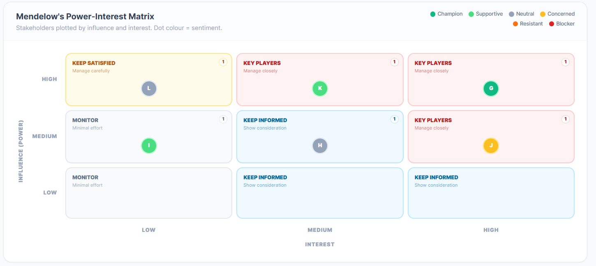Click the MEDIUM interest column label
The height and width of the screenshot is (266, 596).
(x=320, y=230)
